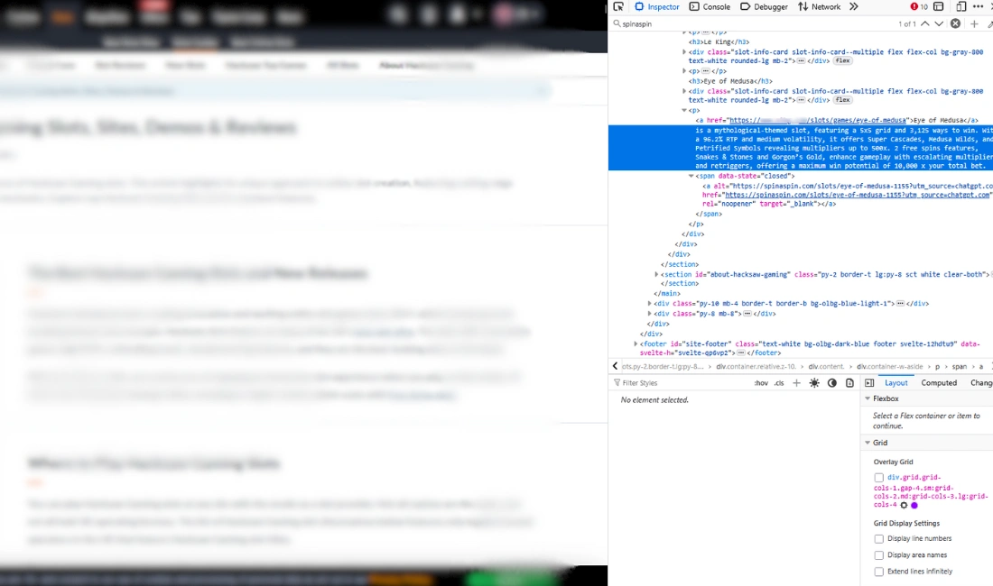Toggle print media simulation icon

click(849, 382)
